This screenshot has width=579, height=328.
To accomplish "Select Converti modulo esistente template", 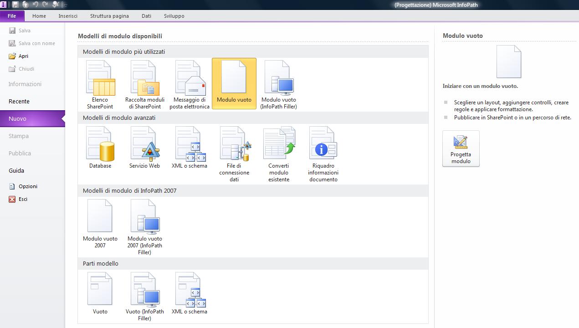I will [x=279, y=154].
